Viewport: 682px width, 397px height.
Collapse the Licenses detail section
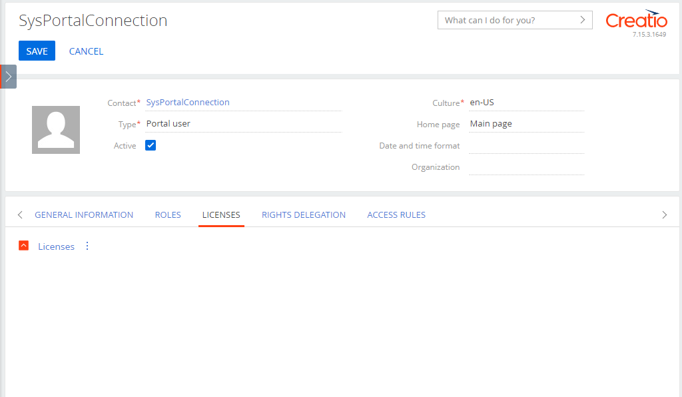pos(23,246)
